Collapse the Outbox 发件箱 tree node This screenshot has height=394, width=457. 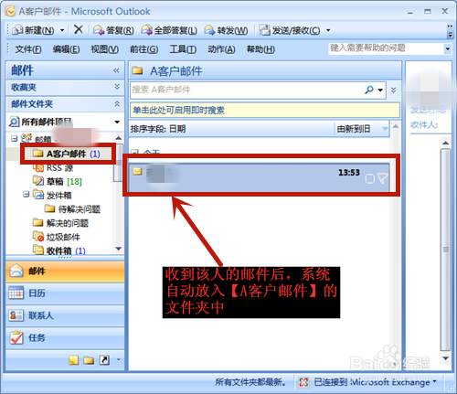pos(27,194)
